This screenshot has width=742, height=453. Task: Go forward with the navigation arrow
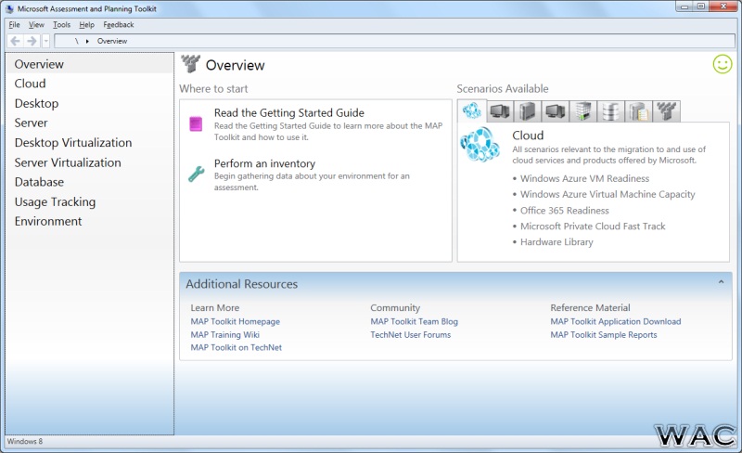tap(32, 41)
